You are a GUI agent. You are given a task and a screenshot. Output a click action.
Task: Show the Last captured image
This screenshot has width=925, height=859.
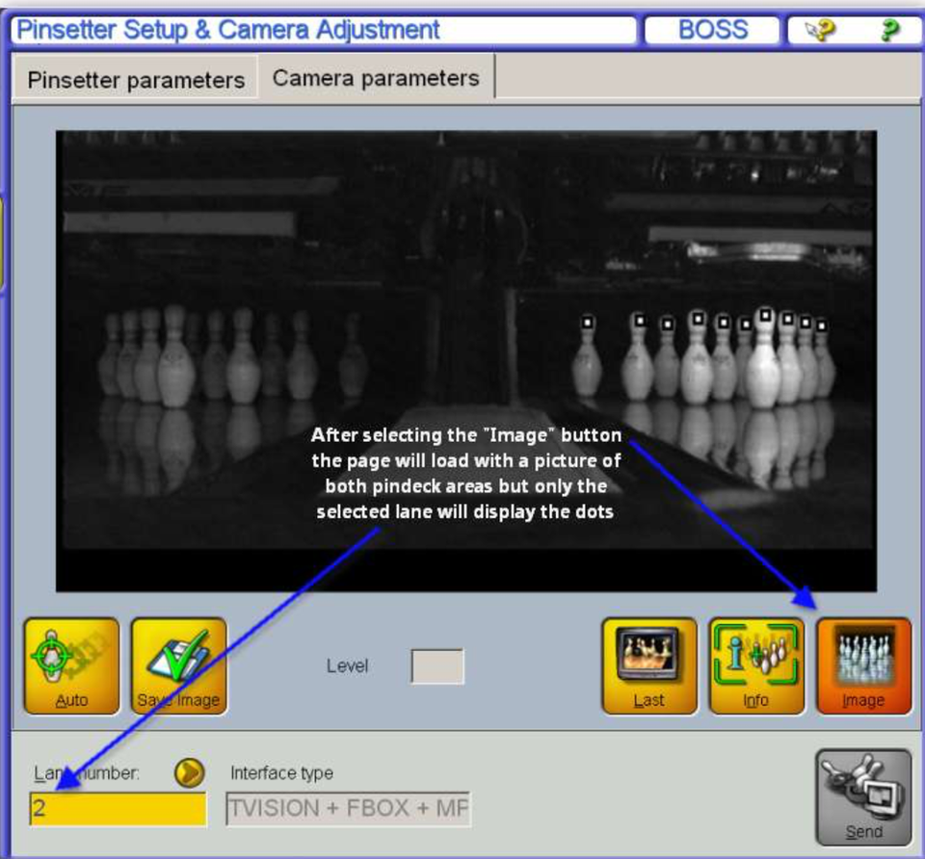(x=648, y=666)
